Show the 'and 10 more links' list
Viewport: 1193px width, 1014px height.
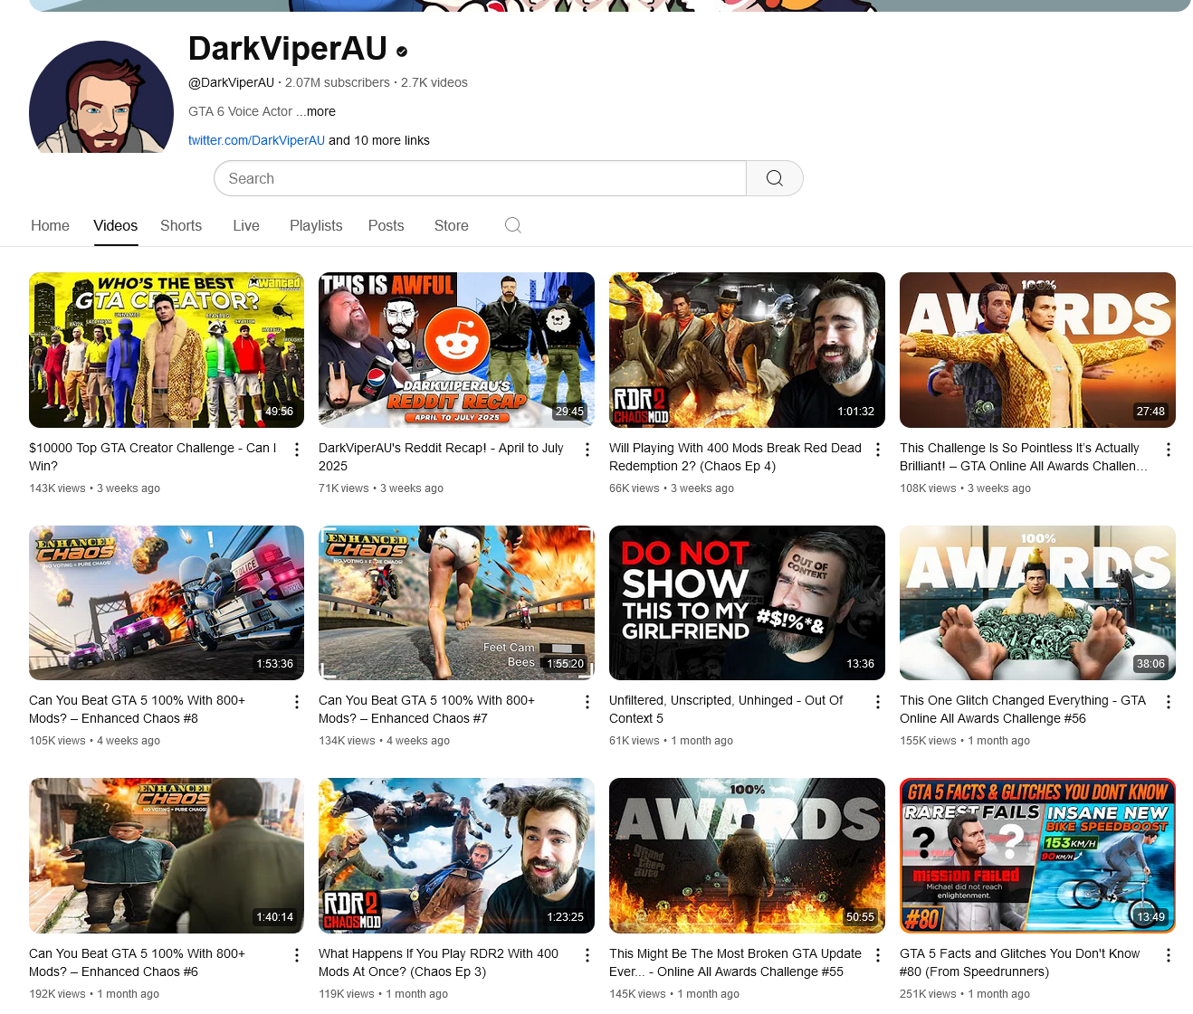click(379, 140)
